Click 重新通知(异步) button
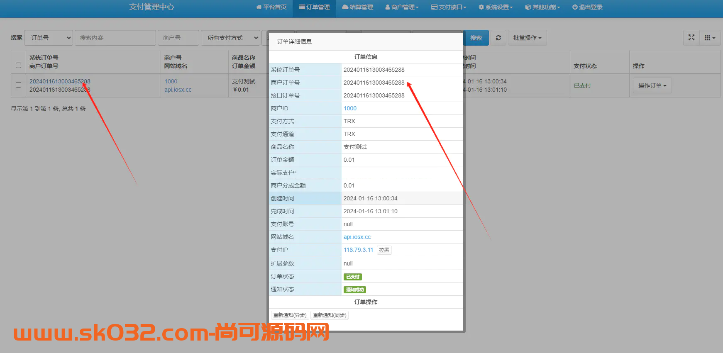Image resolution: width=723 pixels, height=353 pixels. (x=290, y=315)
